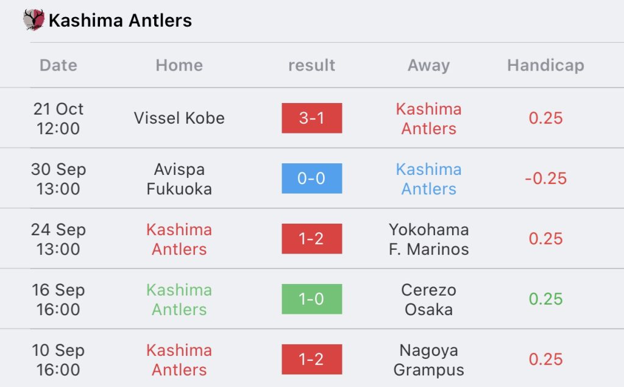The height and width of the screenshot is (387, 624).
Task: Open the Vissel Kobe team link
Action: tap(179, 118)
